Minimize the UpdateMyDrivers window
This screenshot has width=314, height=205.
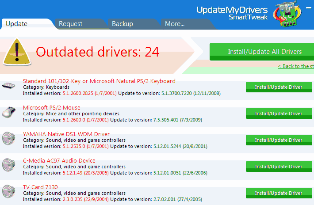(x=309, y=8)
